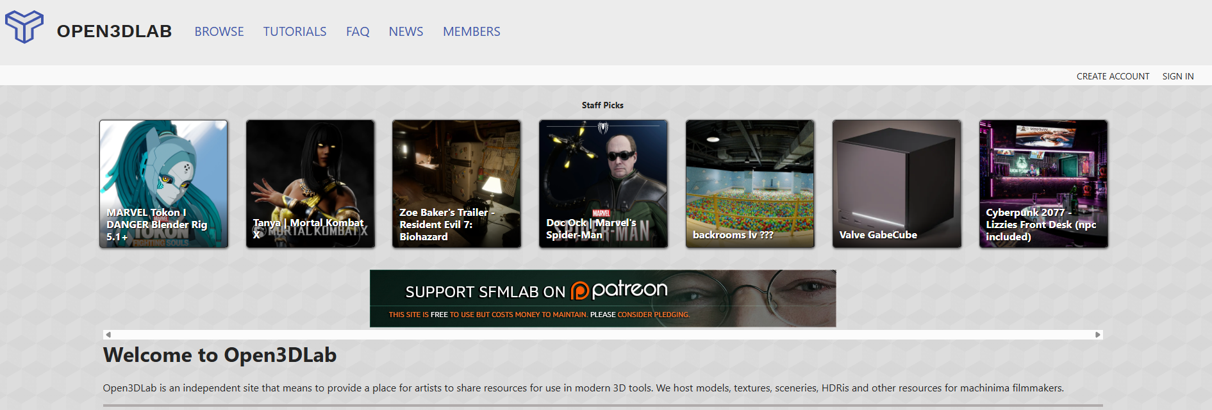The width and height of the screenshot is (1212, 410).
Task: Click the SIGN IN link
Action: (1178, 76)
